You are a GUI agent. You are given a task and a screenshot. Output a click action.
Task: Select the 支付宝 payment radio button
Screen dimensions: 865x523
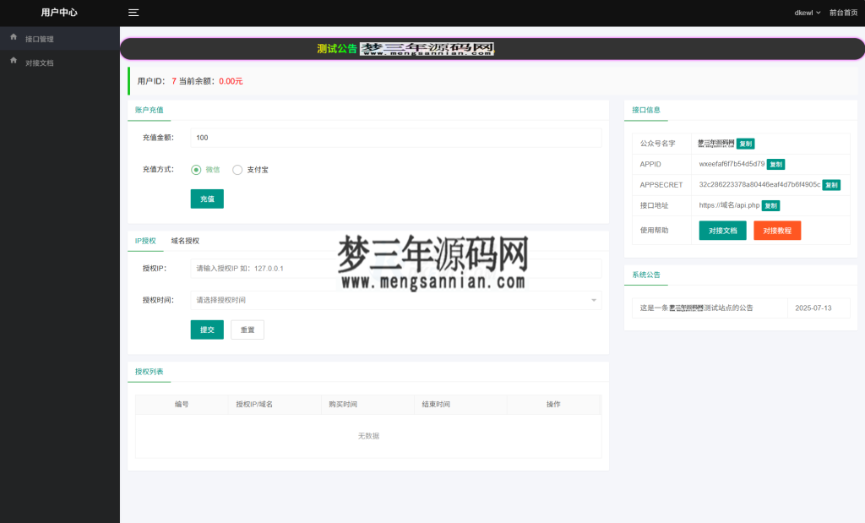(238, 168)
